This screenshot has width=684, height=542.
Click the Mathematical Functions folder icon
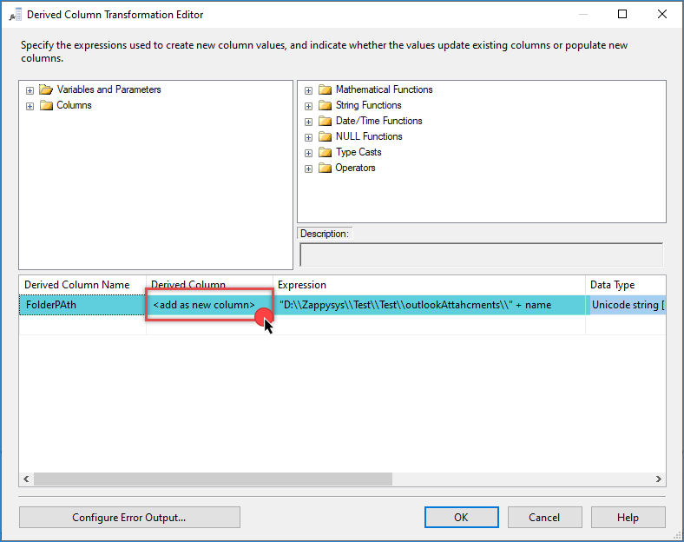[326, 89]
